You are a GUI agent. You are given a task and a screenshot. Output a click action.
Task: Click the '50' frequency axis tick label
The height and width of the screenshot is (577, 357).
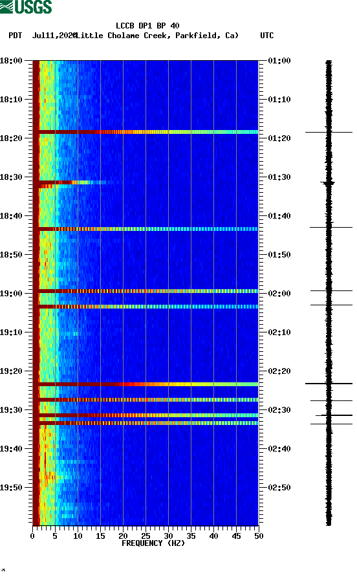[x=259, y=536]
